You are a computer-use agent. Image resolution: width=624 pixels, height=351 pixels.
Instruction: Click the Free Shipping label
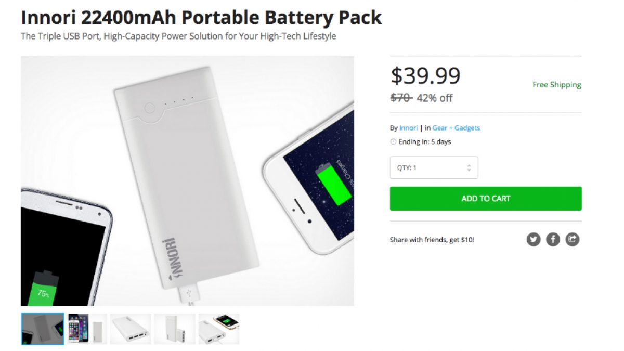coord(556,85)
